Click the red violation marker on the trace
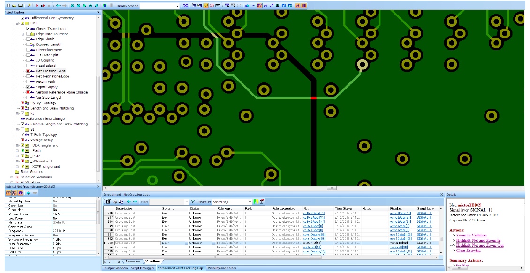Image resolution: width=530 pixels, height=273 pixels. coord(313,98)
